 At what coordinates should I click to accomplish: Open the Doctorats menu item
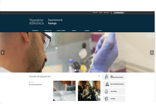[74, 31]
